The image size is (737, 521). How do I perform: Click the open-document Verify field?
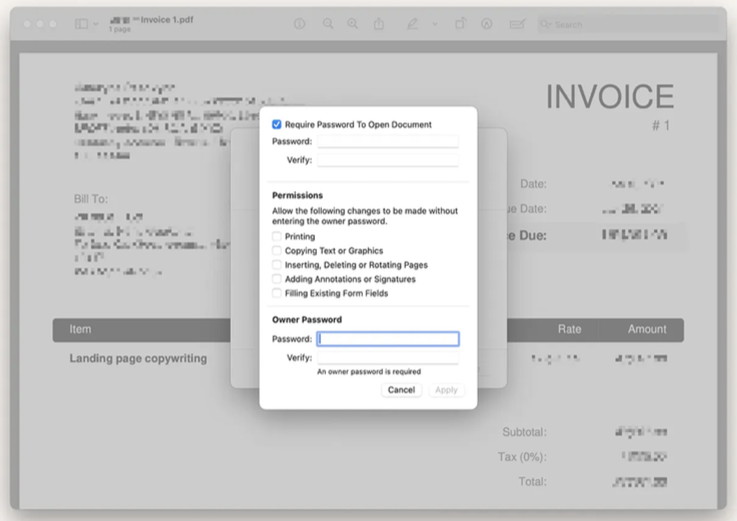(x=388, y=160)
